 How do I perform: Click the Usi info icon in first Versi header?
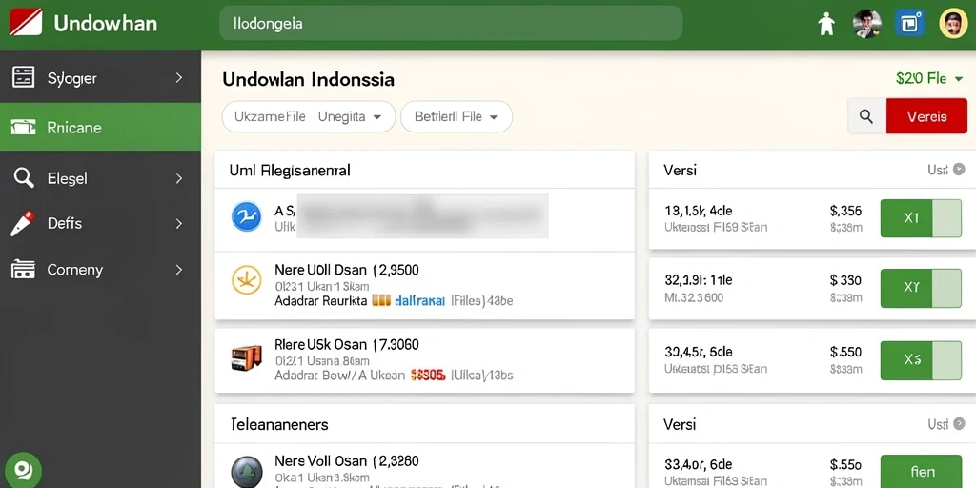click(x=959, y=170)
